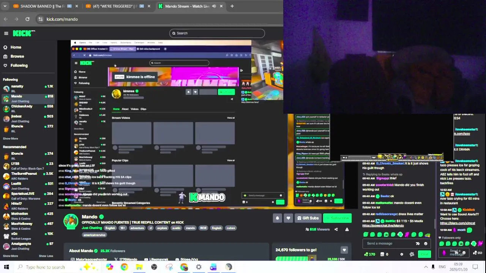
Task: Open Chrome from the taskbar
Action: click(124, 267)
